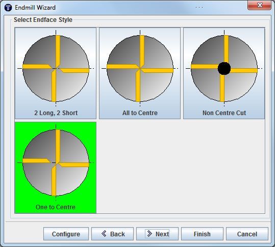This screenshot has height=247, width=275.
Task: Go Back to the previous wizard step
Action: (x=112, y=234)
